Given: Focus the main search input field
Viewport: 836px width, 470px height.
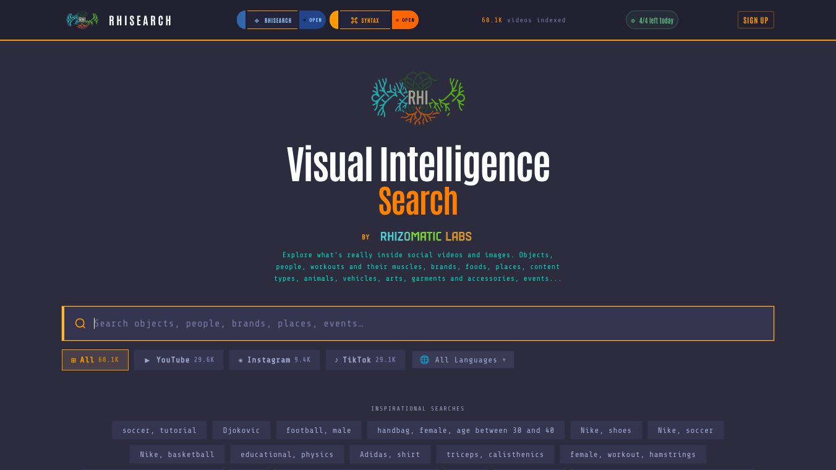Looking at the screenshot, I should 418,323.
